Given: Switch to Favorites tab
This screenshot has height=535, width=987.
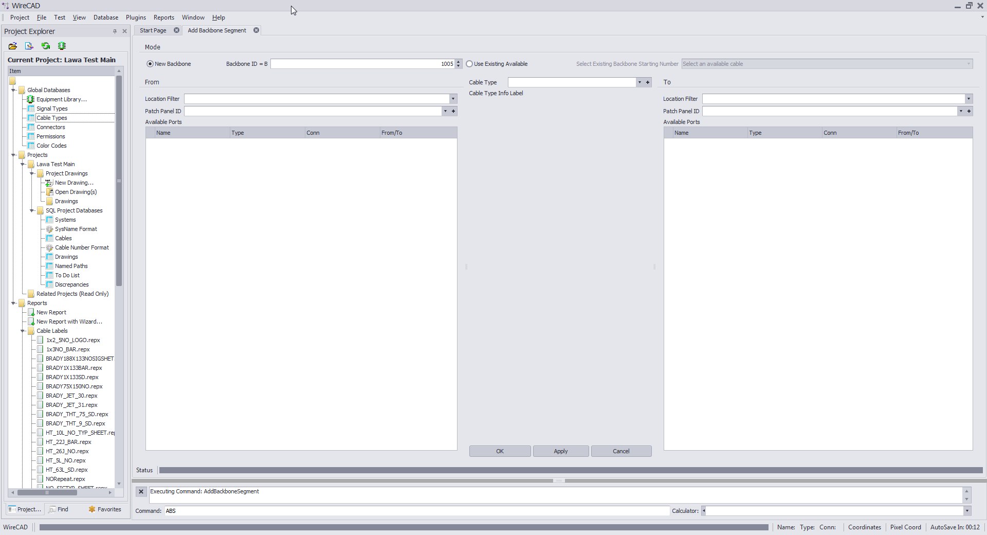Looking at the screenshot, I should pyautogui.click(x=105, y=509).
